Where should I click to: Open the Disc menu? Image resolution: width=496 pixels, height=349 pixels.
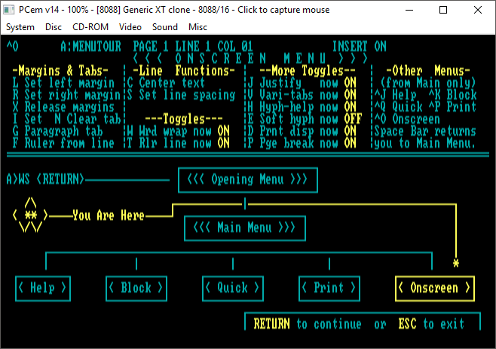[x=54, y=27]
